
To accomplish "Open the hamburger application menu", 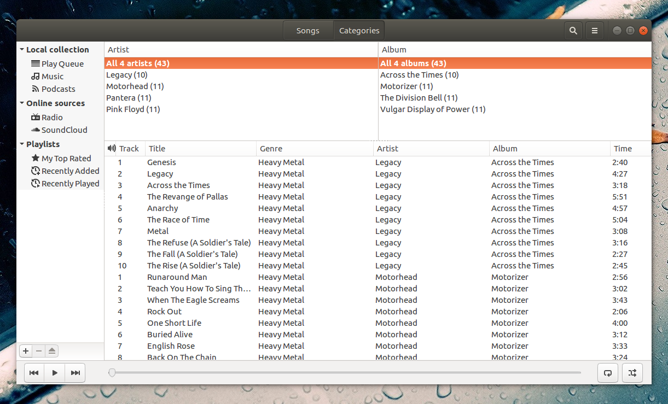I will (595, 31).
